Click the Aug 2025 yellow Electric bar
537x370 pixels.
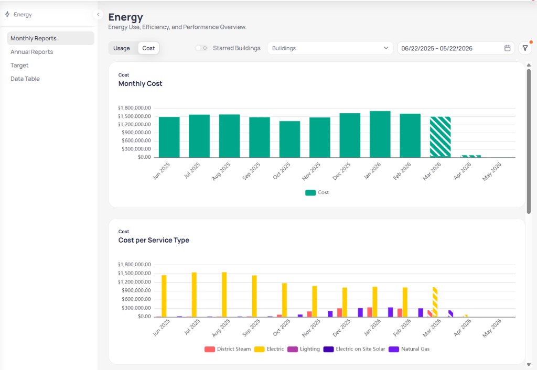click(224, 295)
